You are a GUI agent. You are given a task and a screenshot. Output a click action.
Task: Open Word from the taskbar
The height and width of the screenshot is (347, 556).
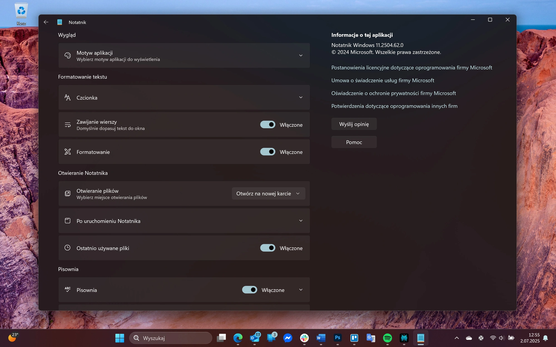321,338
